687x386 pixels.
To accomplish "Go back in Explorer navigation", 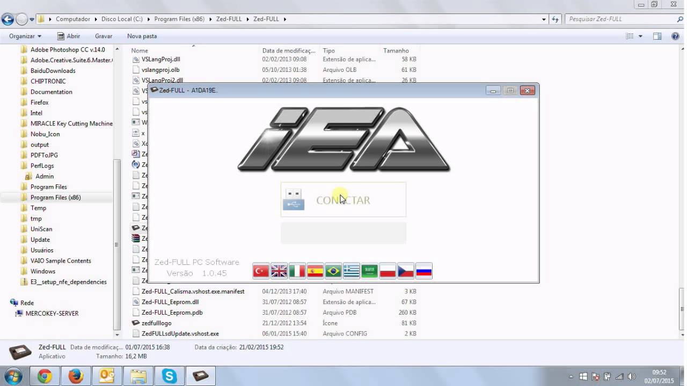I will tap(8, 20).
